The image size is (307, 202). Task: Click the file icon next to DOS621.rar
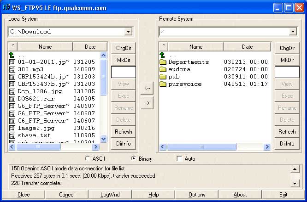click(12, 99)
